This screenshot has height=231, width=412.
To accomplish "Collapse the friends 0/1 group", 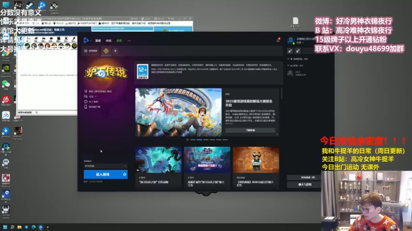I will (288, 66).
